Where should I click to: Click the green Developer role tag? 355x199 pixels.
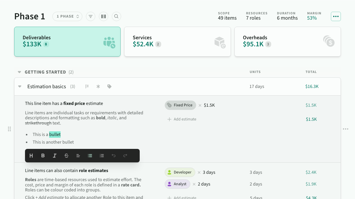[180, 172]
